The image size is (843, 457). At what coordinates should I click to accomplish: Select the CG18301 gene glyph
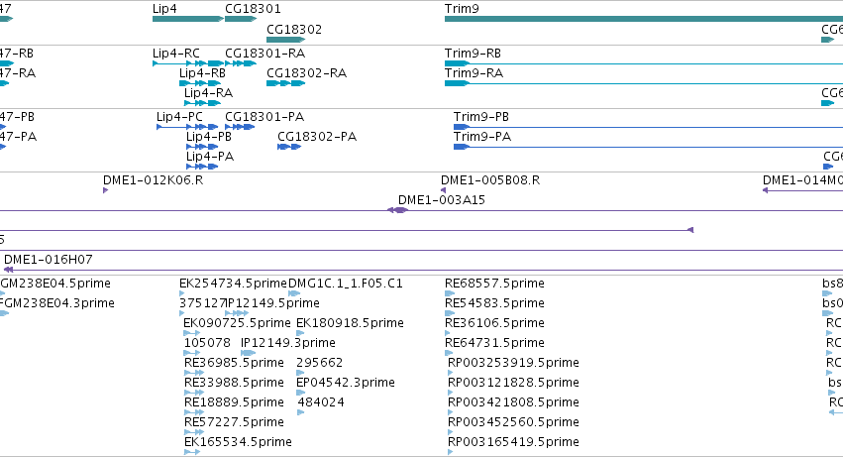[x=241, y=19]
